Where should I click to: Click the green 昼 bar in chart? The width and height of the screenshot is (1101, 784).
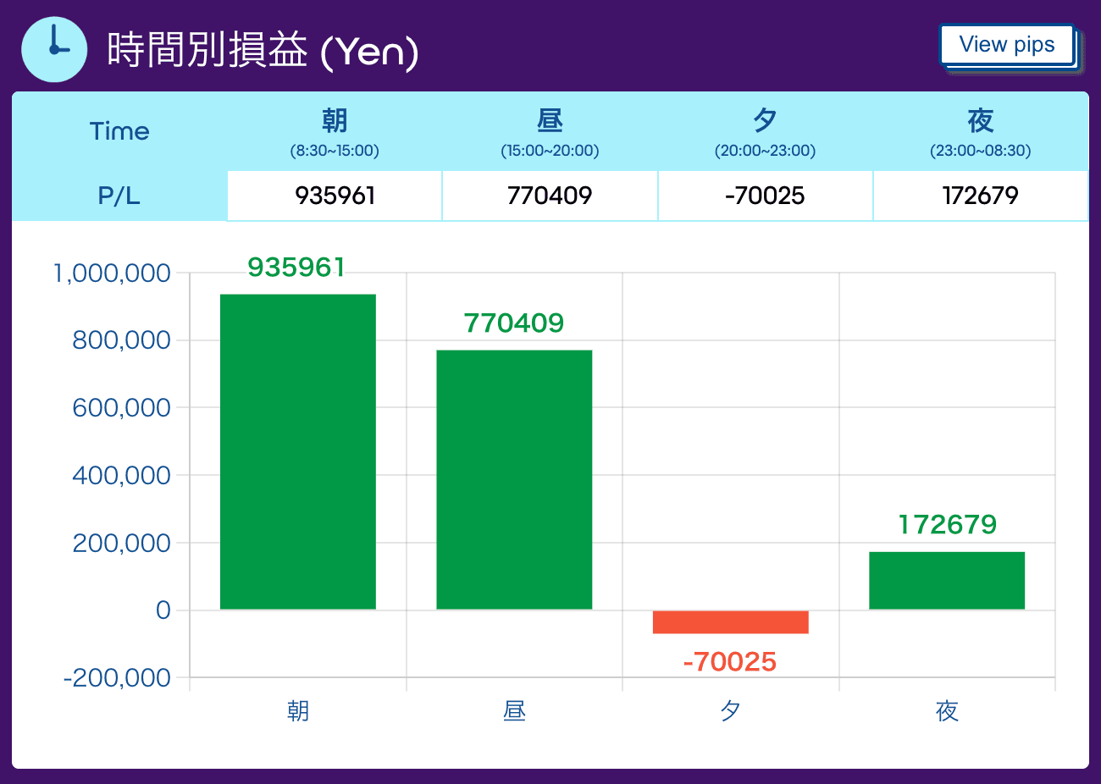[514, 480]
